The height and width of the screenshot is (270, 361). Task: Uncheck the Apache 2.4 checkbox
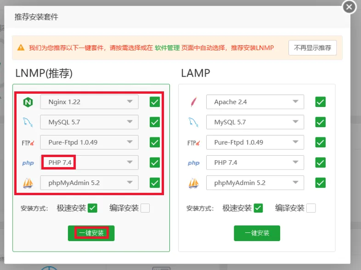(321, 102)
